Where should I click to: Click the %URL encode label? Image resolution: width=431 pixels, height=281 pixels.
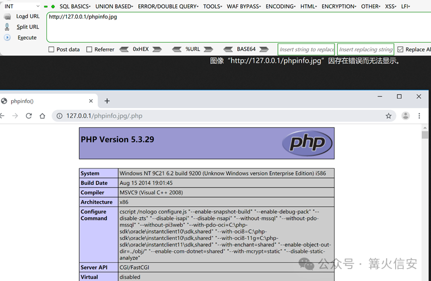(x=193, y=49)
